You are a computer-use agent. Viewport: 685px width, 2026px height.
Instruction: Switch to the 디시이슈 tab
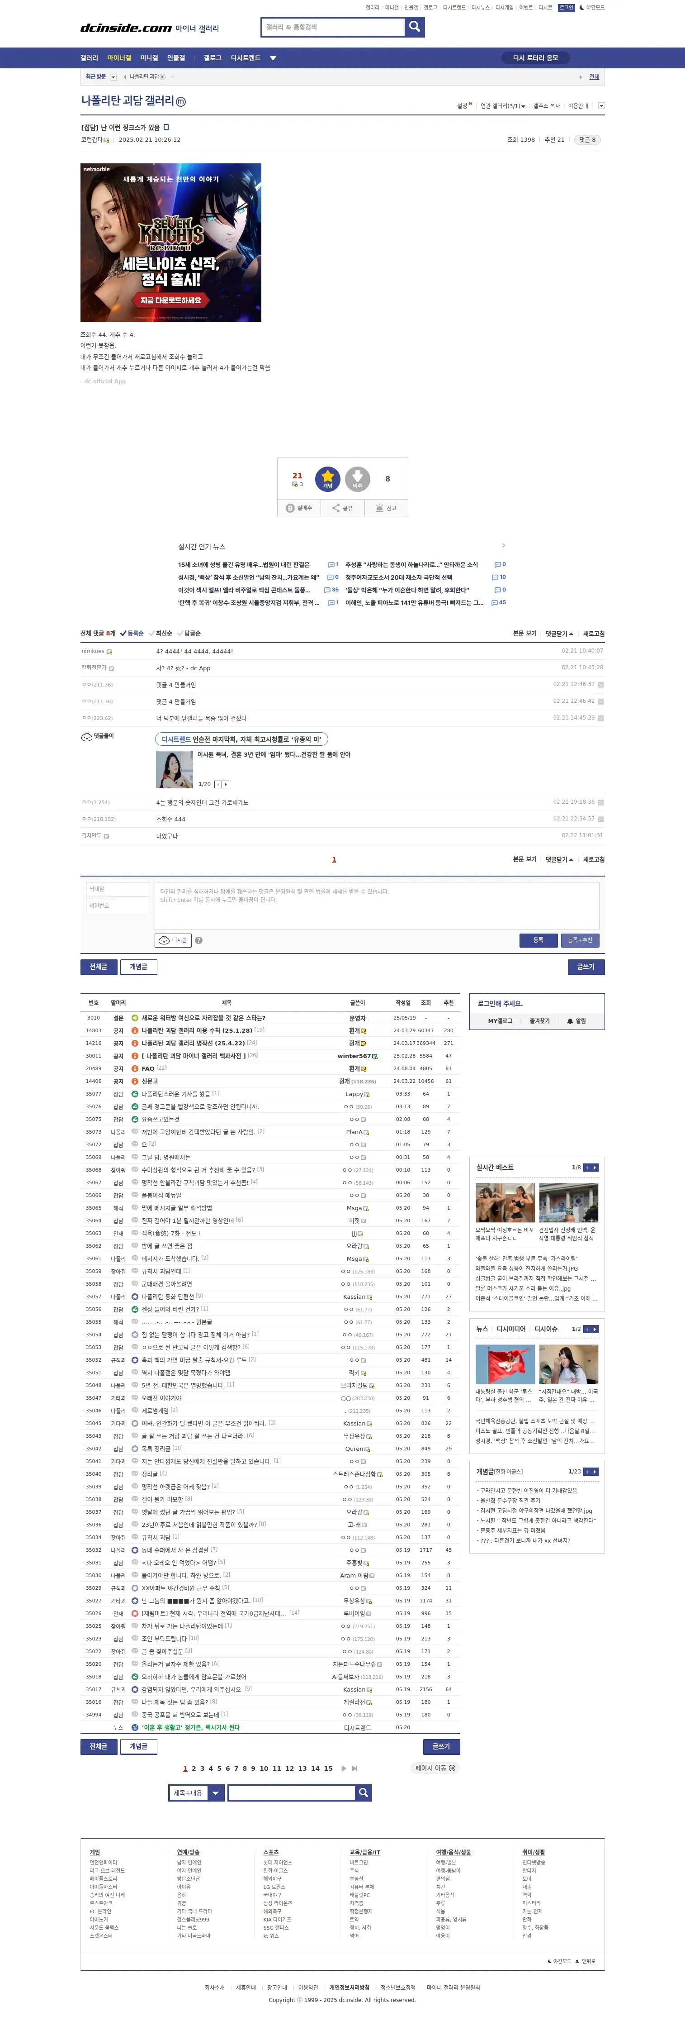(545, 1329)
